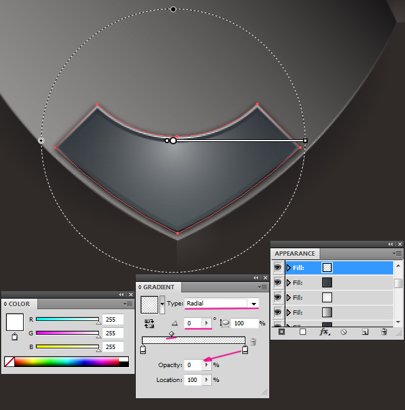Hide the first selected Fill row
405x410 pixels.
click(278, 268)
